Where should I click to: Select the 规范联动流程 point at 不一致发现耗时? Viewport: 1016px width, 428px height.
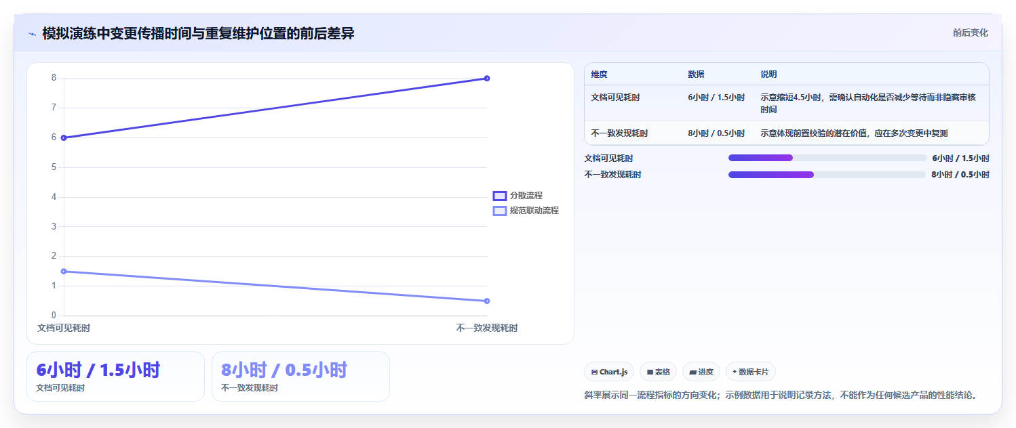[x=487, y=301]
